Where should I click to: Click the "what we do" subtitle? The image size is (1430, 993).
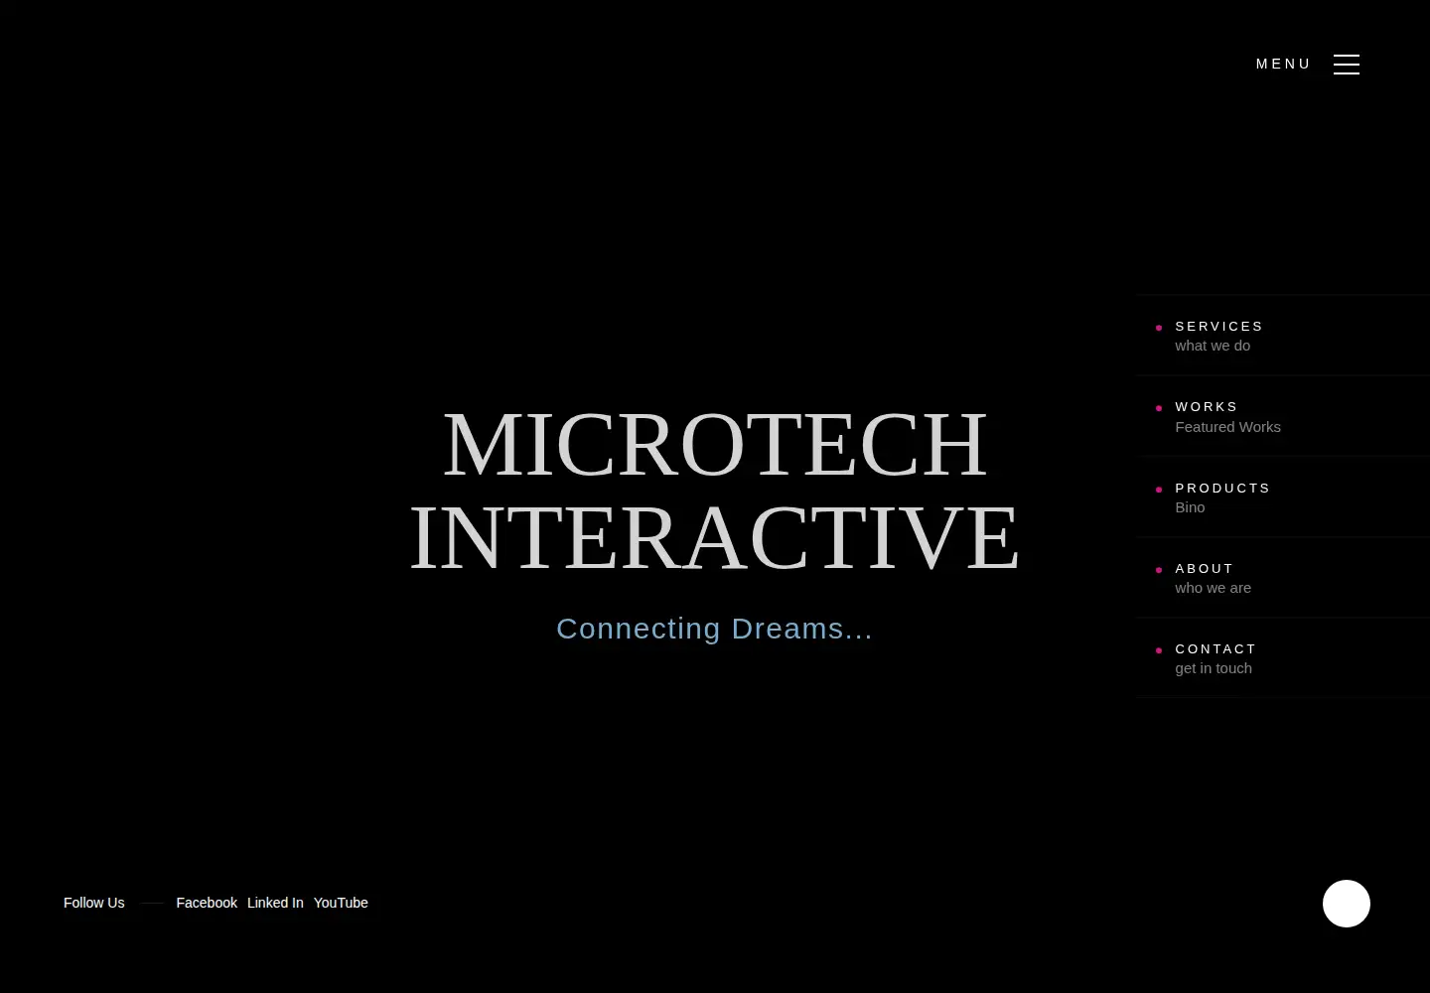(1213, 346)
